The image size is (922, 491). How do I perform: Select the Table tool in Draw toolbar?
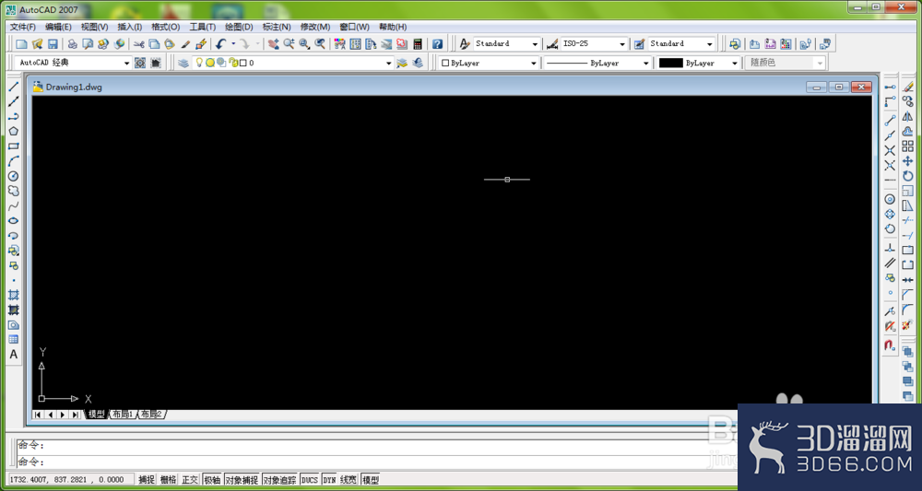tap(14, 340)
